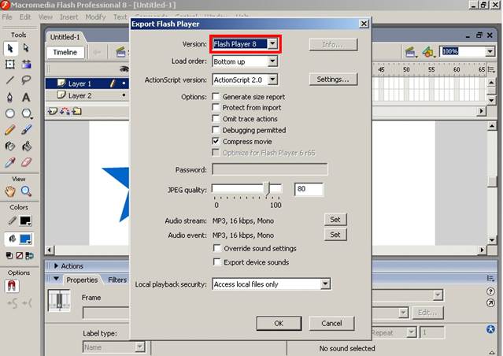Select the Lasso tool
Screen dimensions: 503x356
[26, 80]
